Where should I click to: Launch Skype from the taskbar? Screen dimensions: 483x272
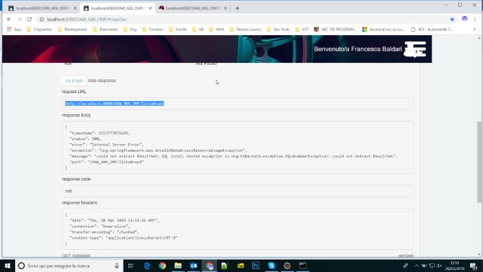click(271, 266)
